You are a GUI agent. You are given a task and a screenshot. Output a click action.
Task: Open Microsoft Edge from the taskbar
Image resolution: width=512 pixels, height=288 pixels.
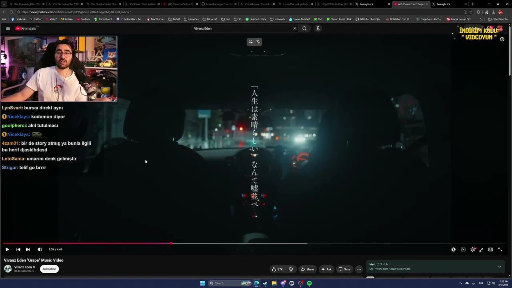click(x=256, y=283)
